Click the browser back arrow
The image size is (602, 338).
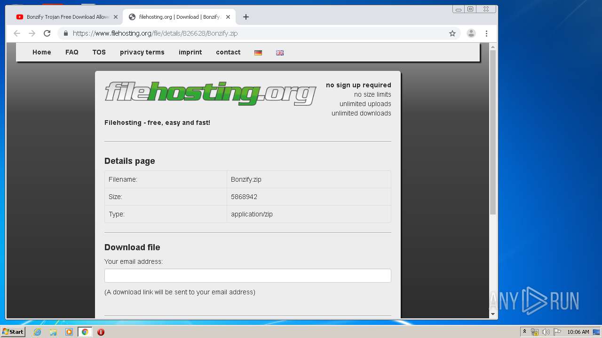pos(17,33)
